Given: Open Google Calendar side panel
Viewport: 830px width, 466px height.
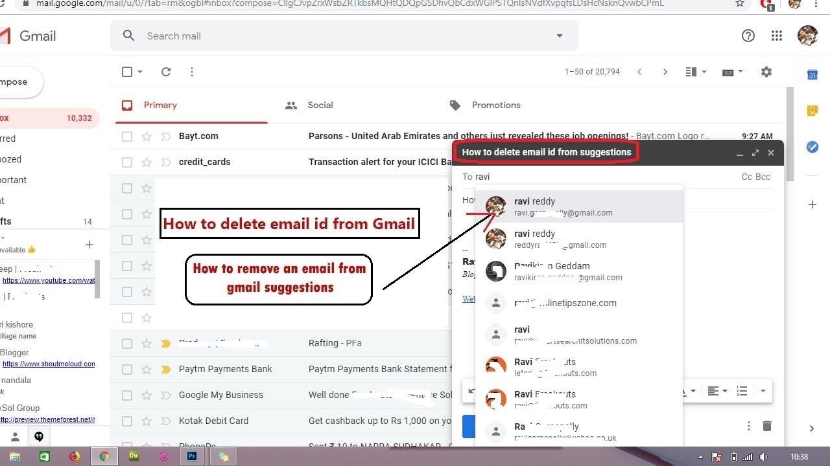Looking at the screenshot, I should (x=812, y=74).
